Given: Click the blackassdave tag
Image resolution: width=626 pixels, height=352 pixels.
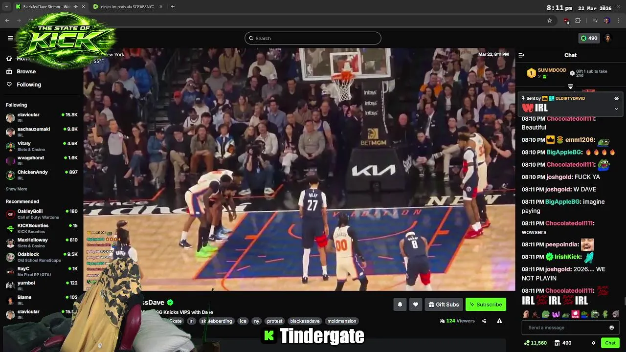Looking at the screenshot, I should 305,321.
